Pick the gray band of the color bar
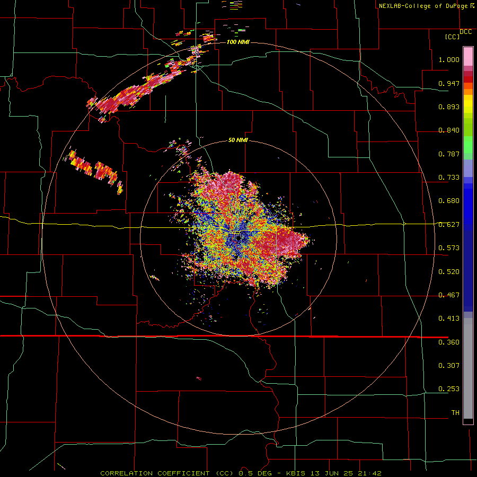The width and height of the screenshot is (477, 477). 468,368
